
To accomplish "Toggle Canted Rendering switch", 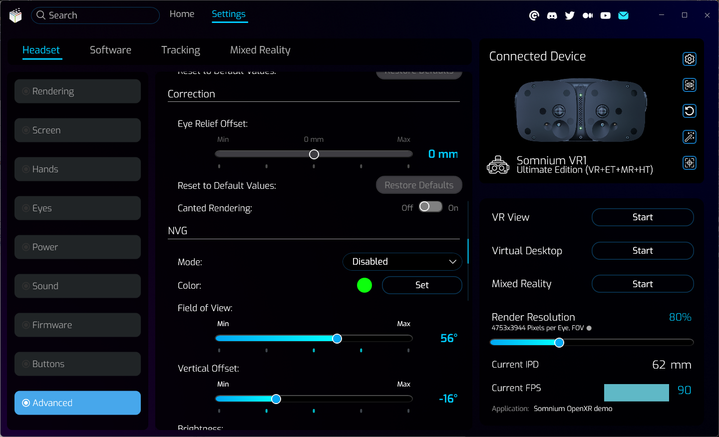I will (430, 207).
